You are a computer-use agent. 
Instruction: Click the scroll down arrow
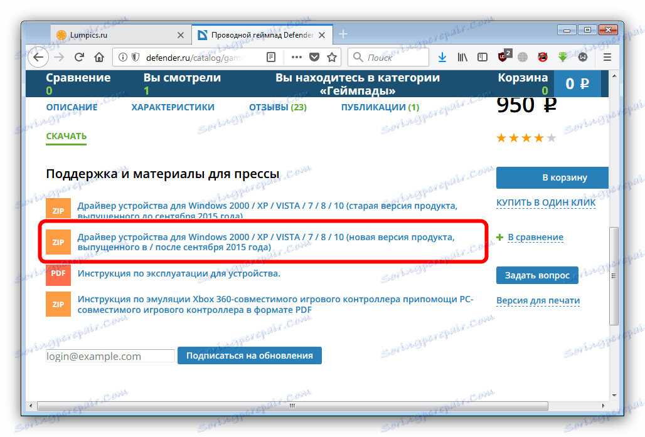(x=614, y=396)
